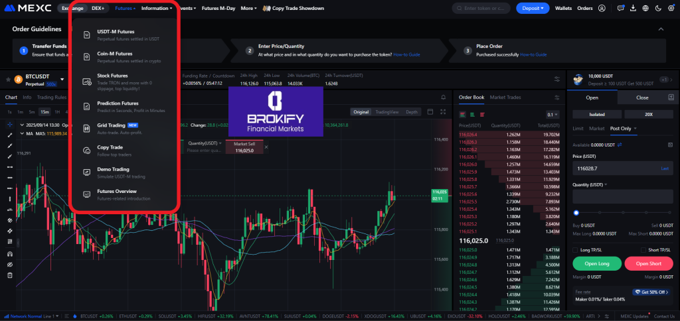Viewport: 680px width, 321px height.
Task: Toggle the Original chart view option
Action: pyautogui.click(x=361, y=112)
